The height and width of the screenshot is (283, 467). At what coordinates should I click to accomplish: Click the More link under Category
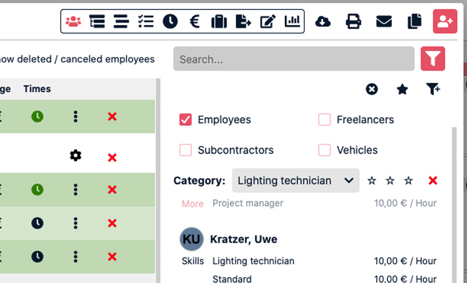(x=193, y=204)
